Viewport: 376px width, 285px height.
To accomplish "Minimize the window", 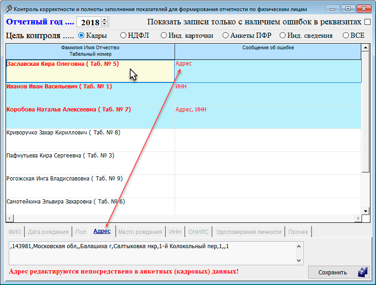I will [x=332, y=9].
